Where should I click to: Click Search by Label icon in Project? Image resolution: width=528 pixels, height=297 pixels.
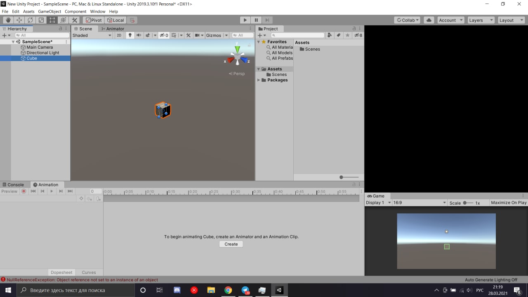point(339,35)
